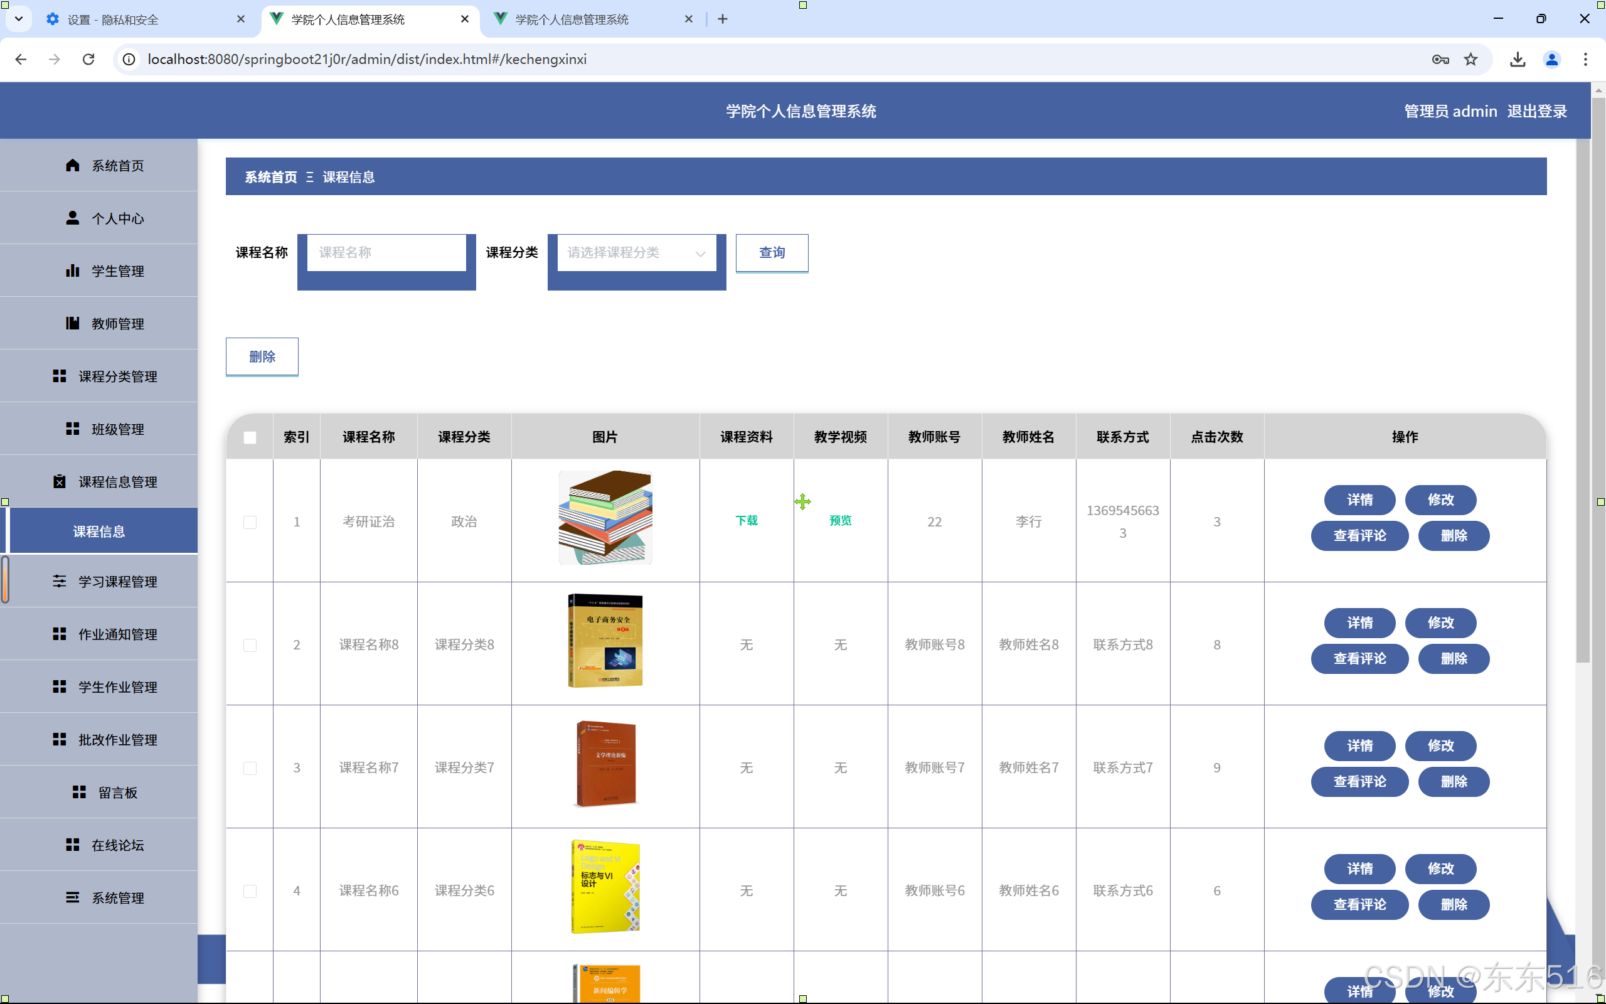Toggle the select-all checkbox in table header
The width and height of the screenshot is (1606, 1004).
(x=250, y=437)
